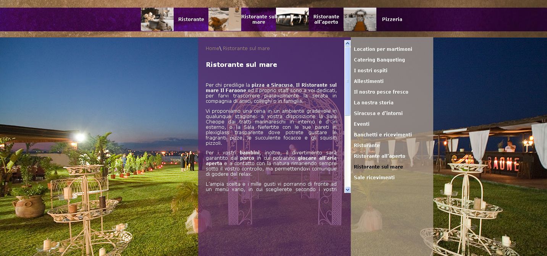547x256 pixels.
Task: Open the I nostri ospiti page
Action: (371, 70)
